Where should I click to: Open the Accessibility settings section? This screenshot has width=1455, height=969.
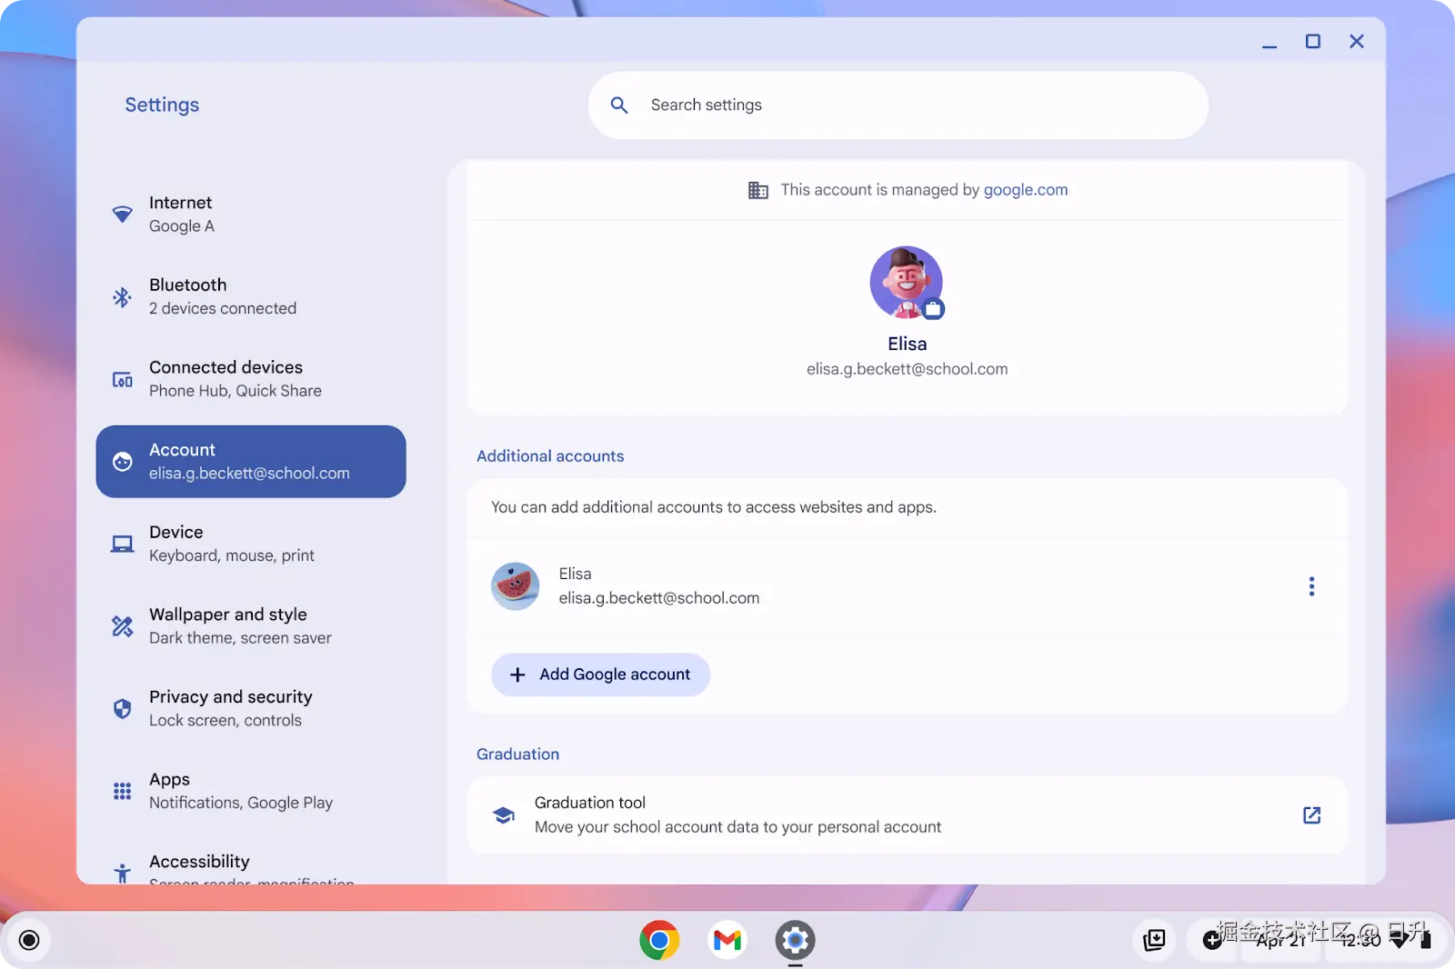click(251, 865)
